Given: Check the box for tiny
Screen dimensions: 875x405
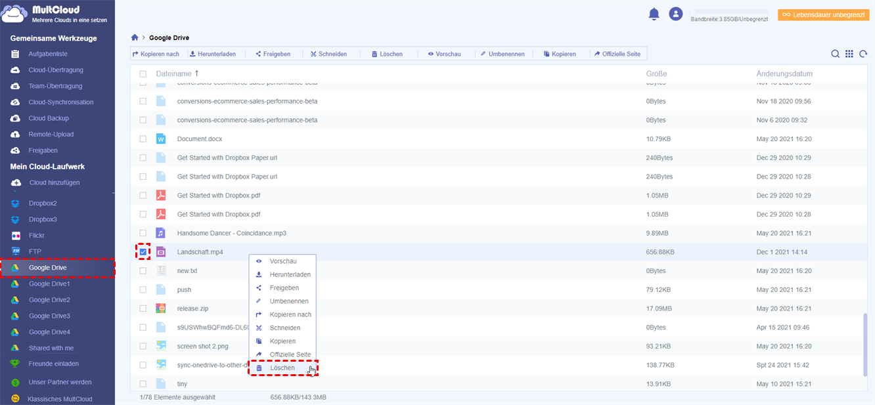Looking at the screenshot, I should click(x=143, y=384).
